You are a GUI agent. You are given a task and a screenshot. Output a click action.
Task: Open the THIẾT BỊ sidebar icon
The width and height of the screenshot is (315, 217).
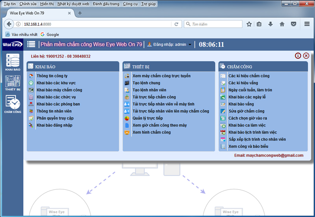pos(13,83)
